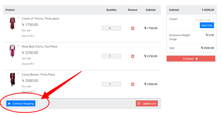Open Cocoa Brown product thumbnail
Viewport: 222px width, 115px height.
[x=13, y=79]
